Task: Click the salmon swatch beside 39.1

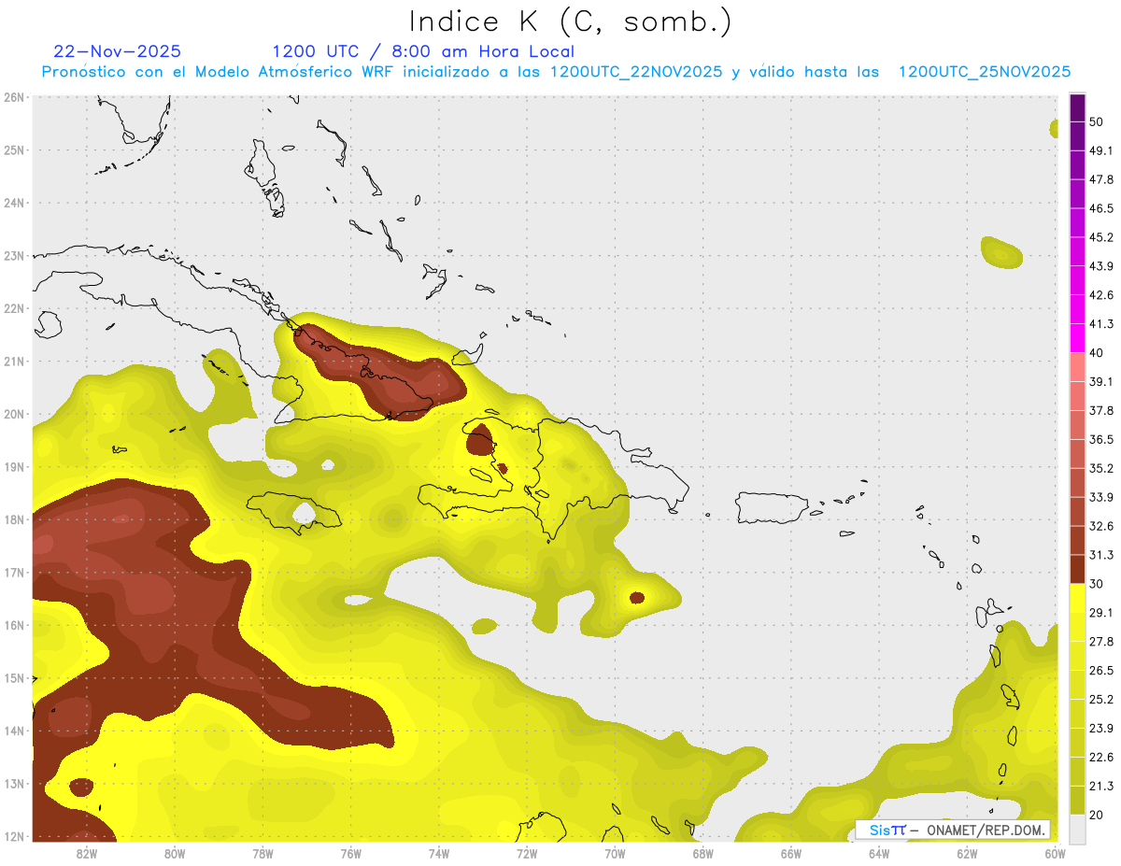Action: click(1077, 366)
